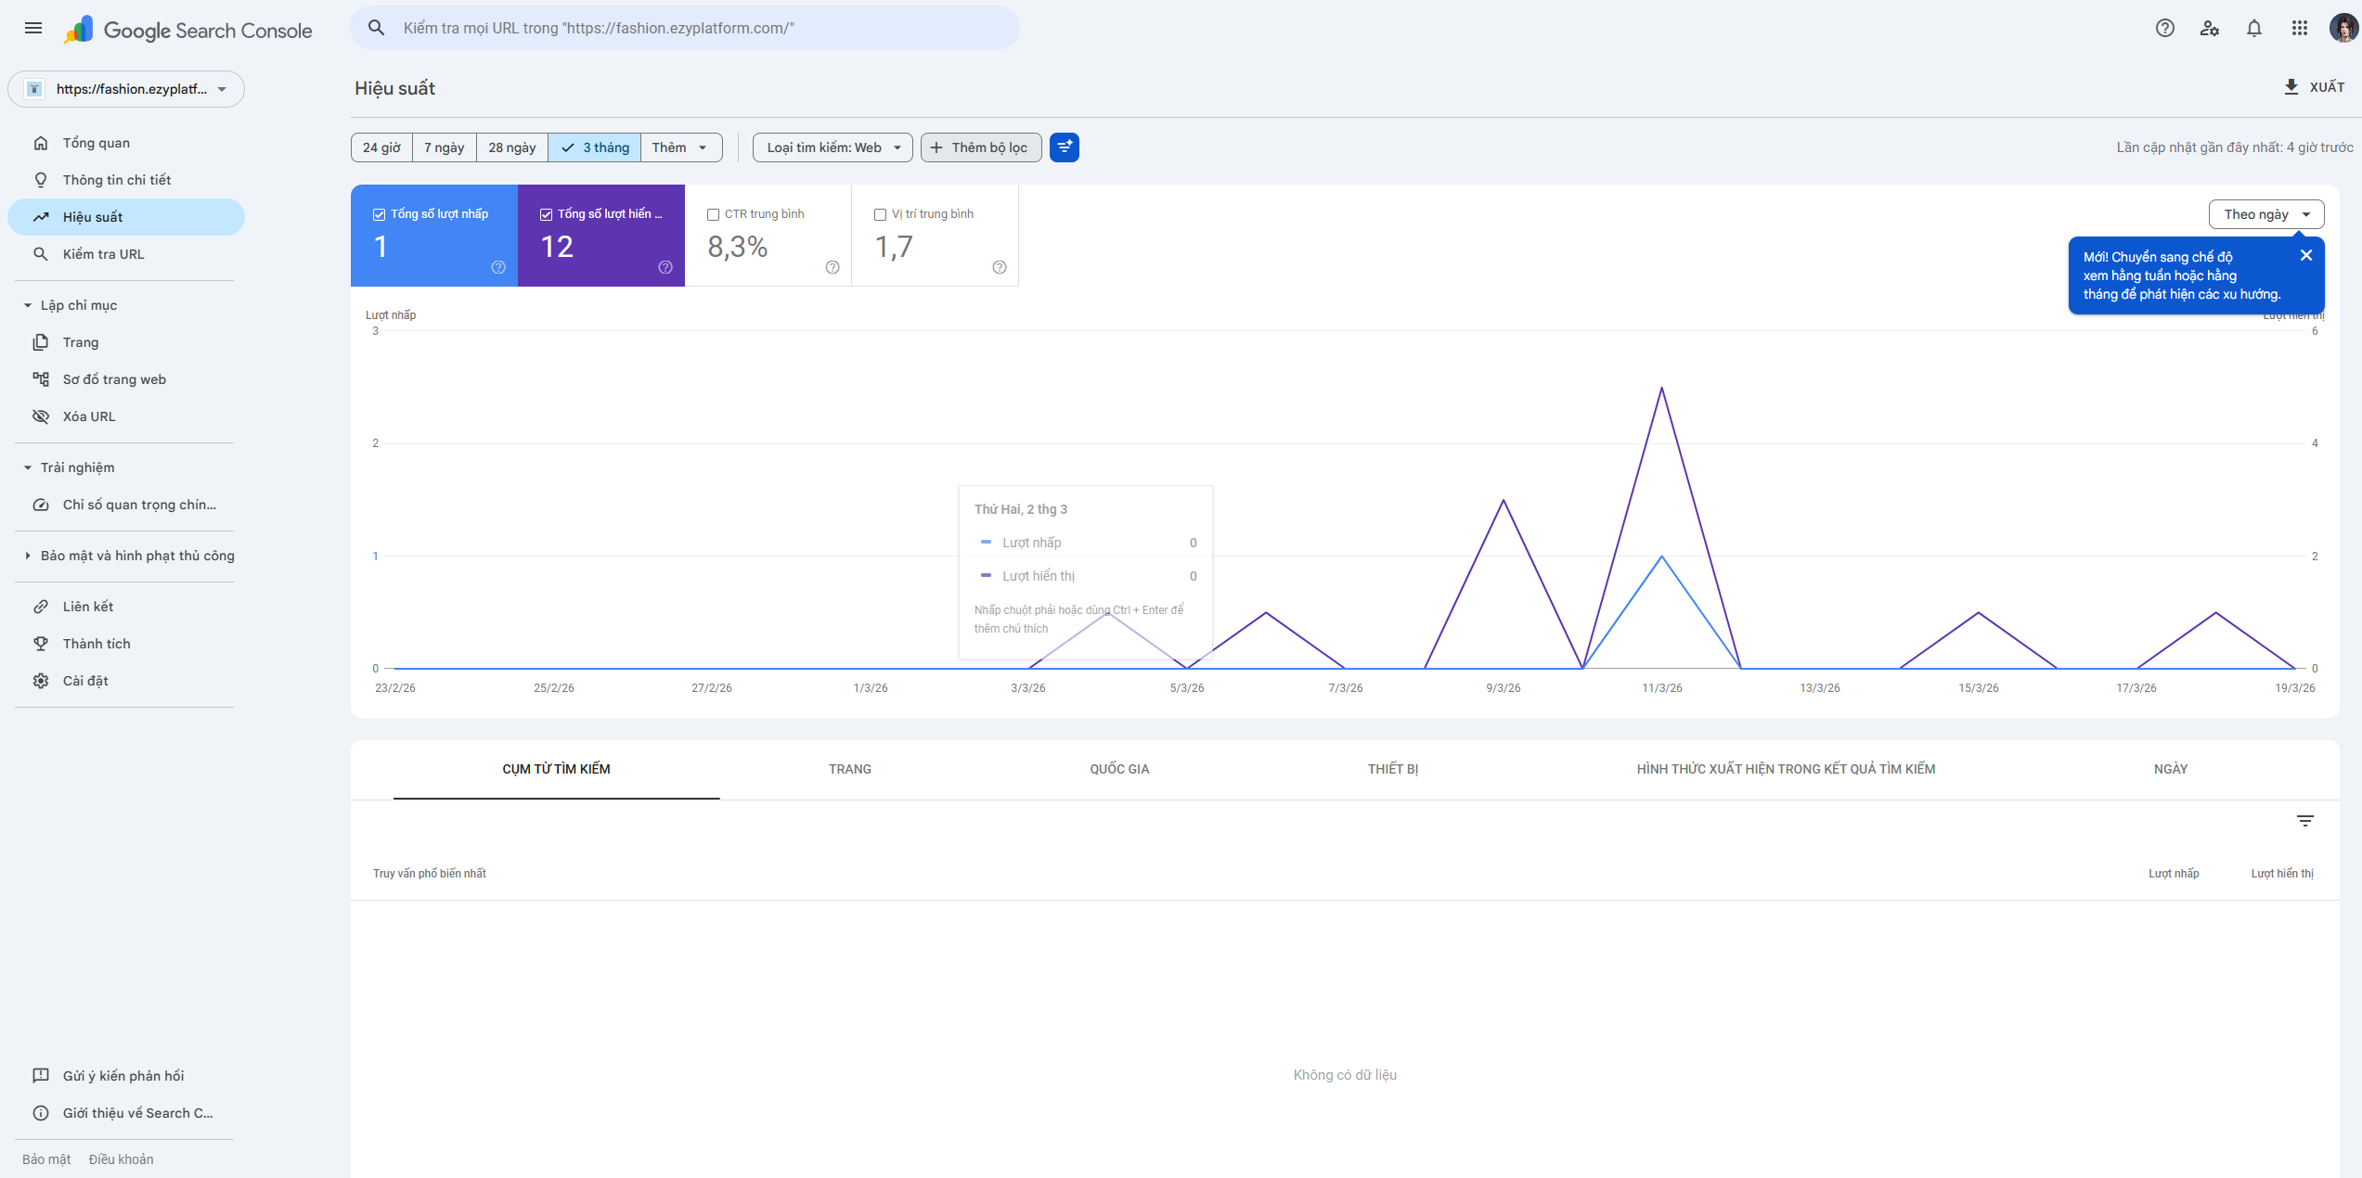
Task: Click the table filter rows icon
Action: pyautogui.click(x=2304, y=821)
